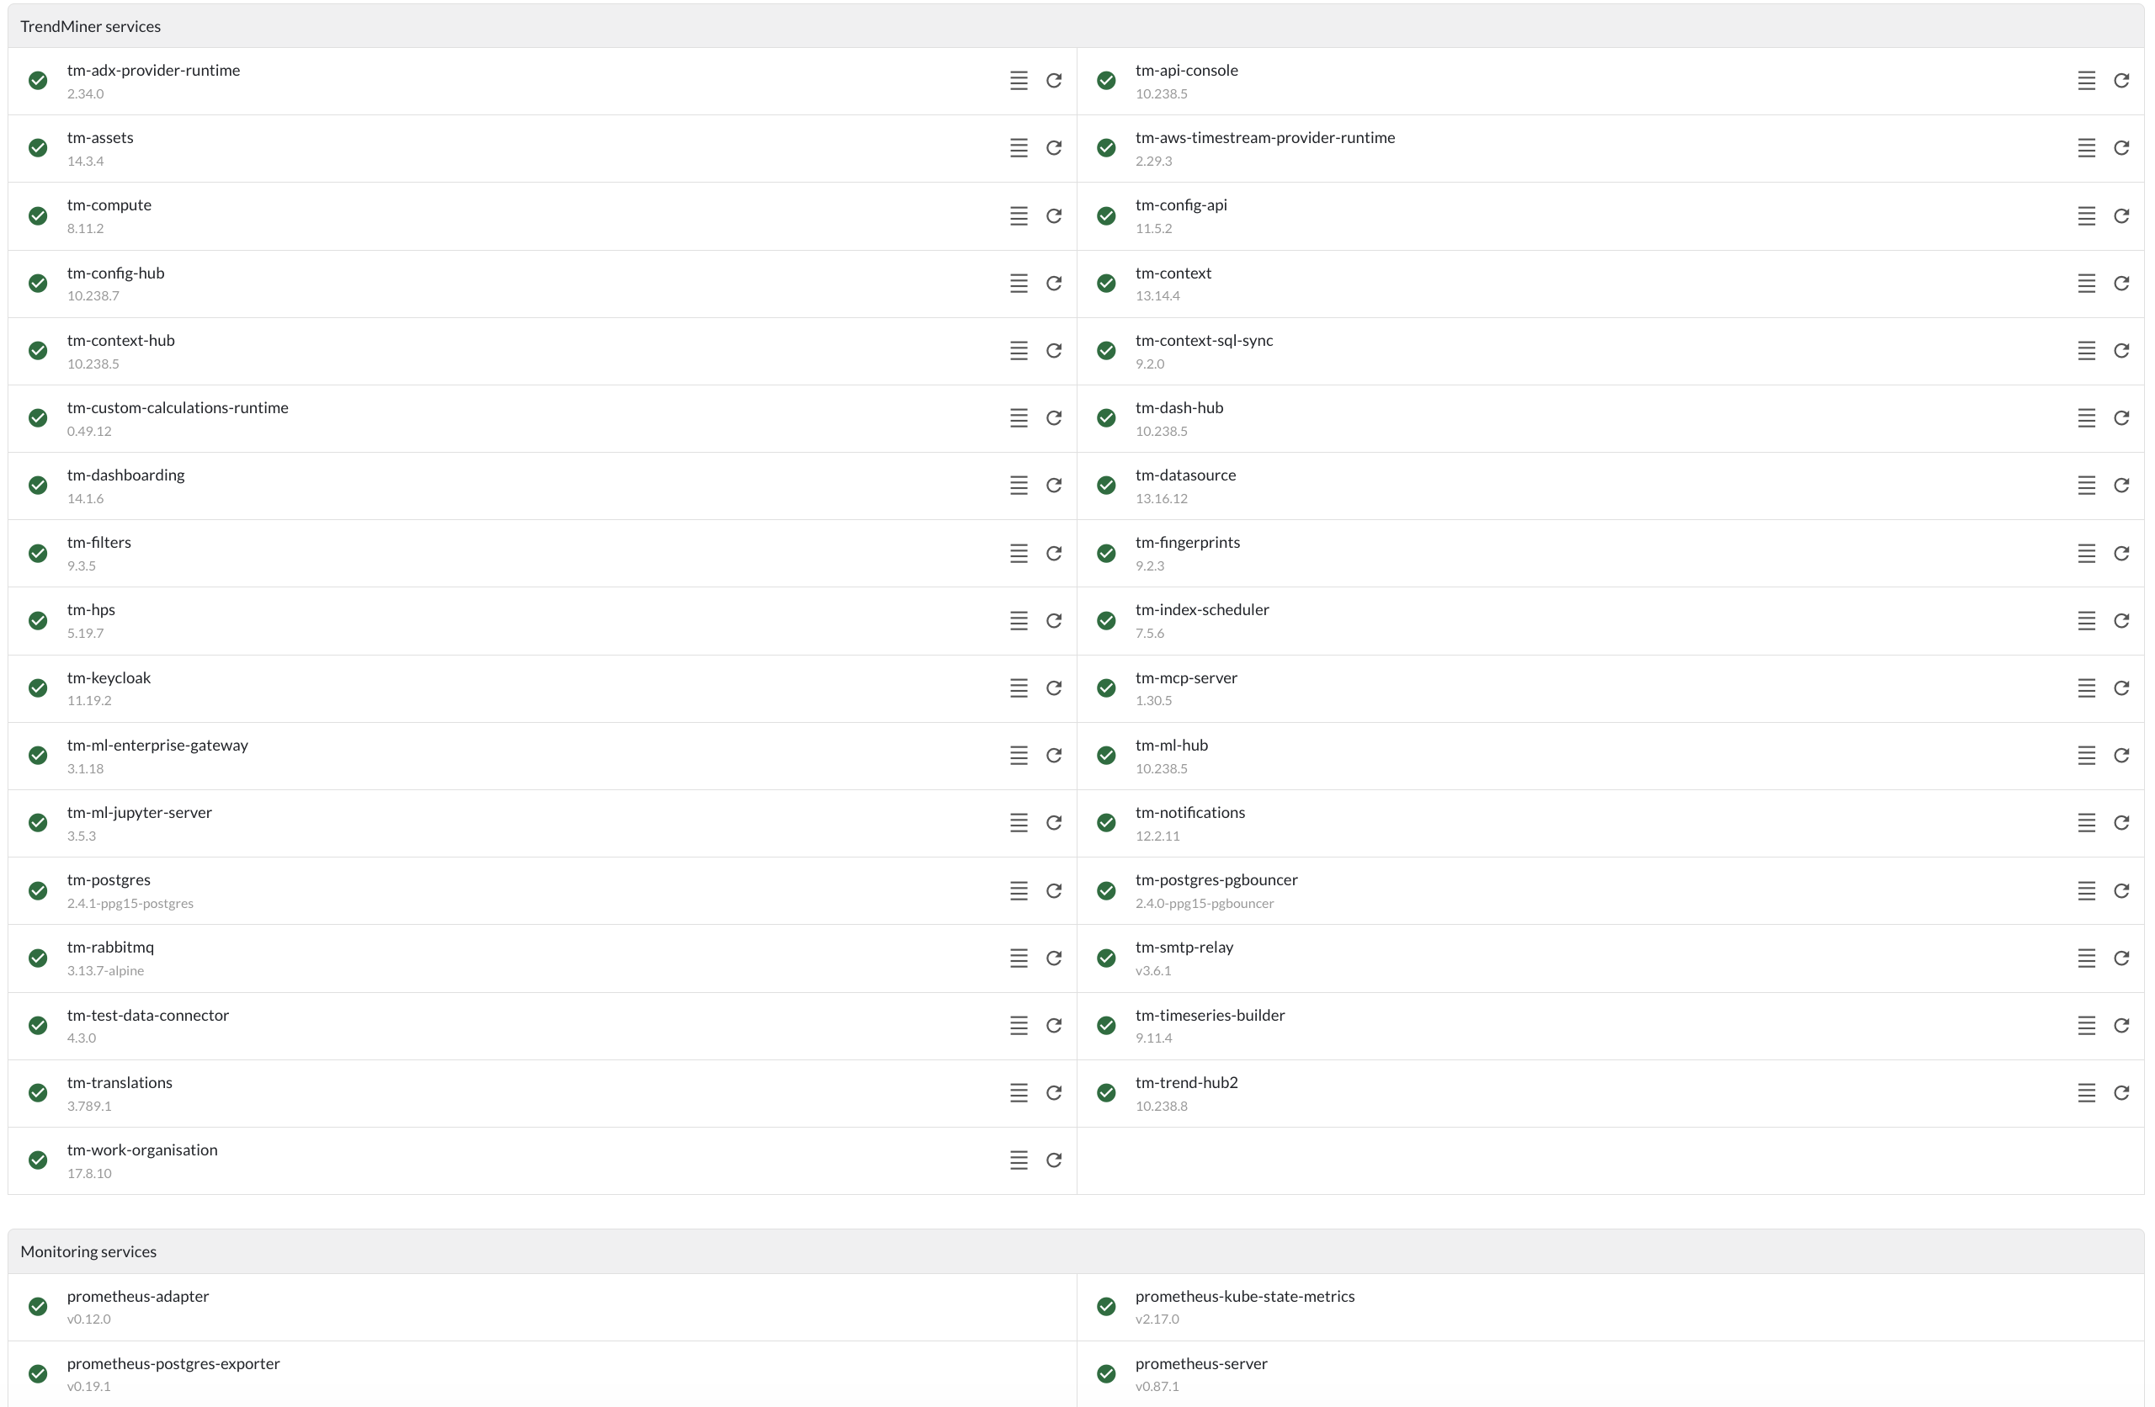
Task: Select prometheus-kube-state-metrics name
Action: tap(1245, 1297)
